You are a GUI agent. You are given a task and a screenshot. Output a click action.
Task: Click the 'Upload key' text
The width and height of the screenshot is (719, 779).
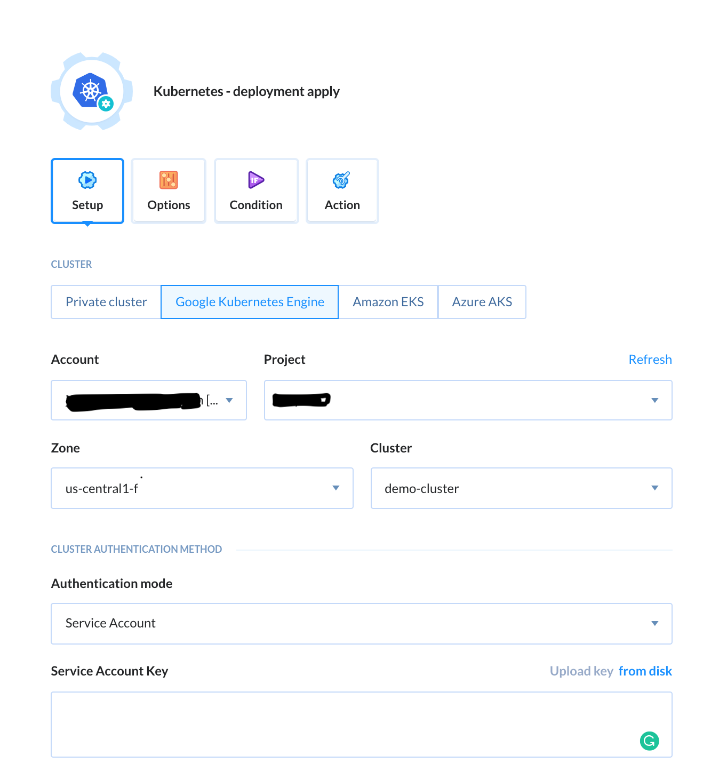point(581,671)
